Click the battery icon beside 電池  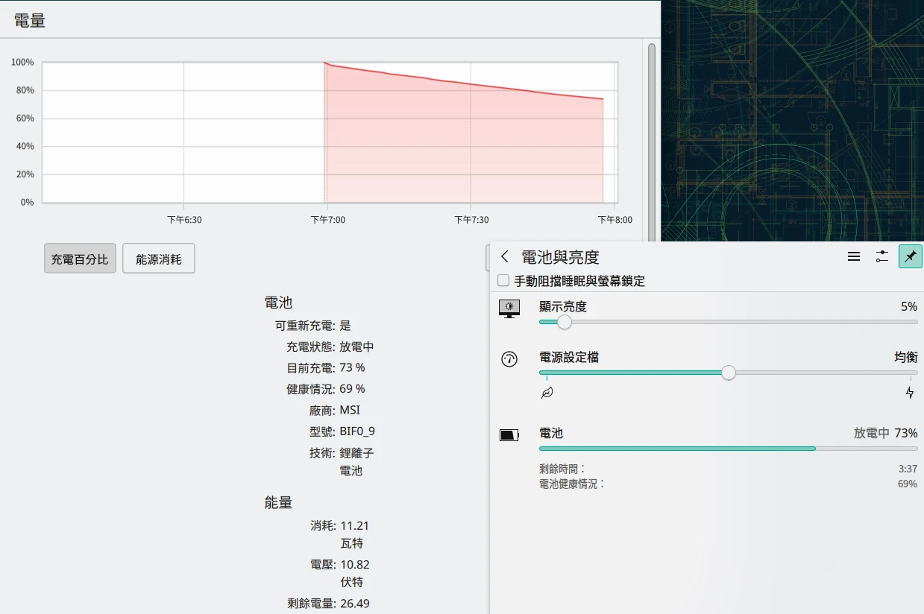point(509,435)
